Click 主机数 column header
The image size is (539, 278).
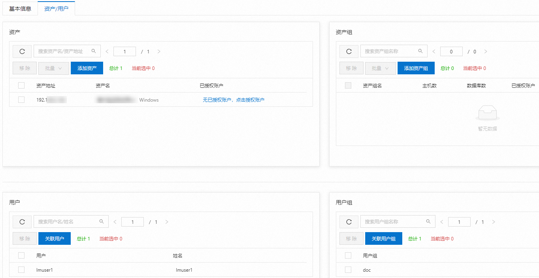430,86
